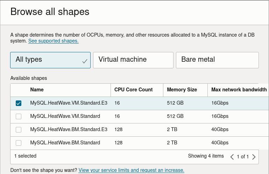Tick the MySQL.HeatWave.BM.Standard checkbox

19,143
